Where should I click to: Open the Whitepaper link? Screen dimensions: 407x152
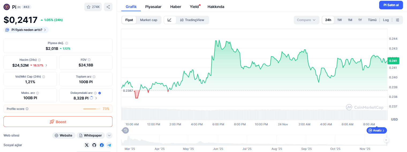tap(91, 135)
